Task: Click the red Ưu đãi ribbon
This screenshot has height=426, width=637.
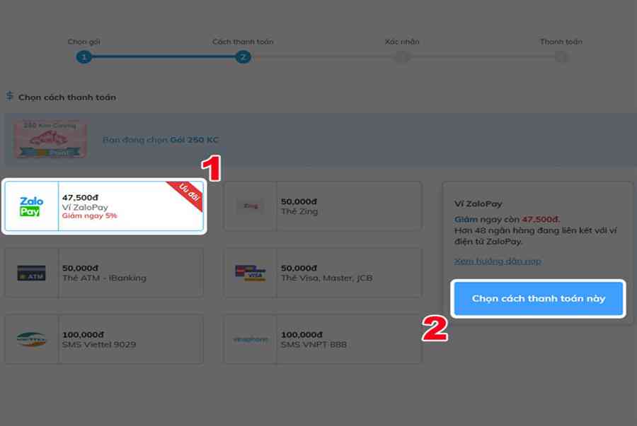Action: 186,194
